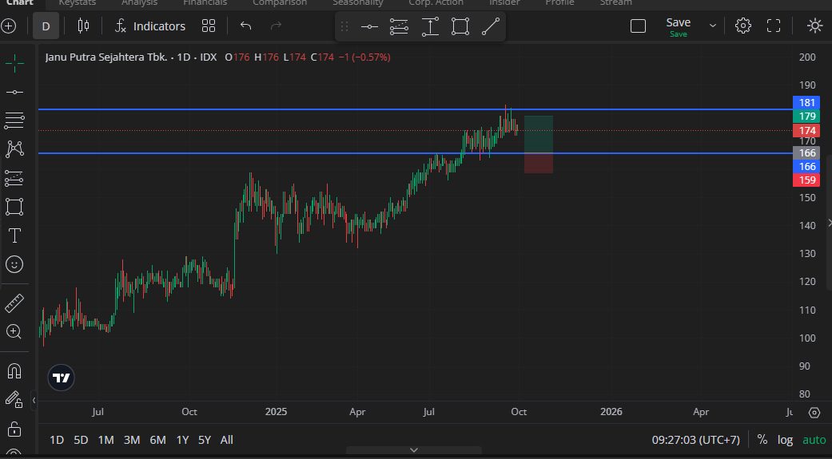The width and height of the screenshot is (832, 459).
Task: Expand the Save layout dropdown arrow
Action: [713, 26]
